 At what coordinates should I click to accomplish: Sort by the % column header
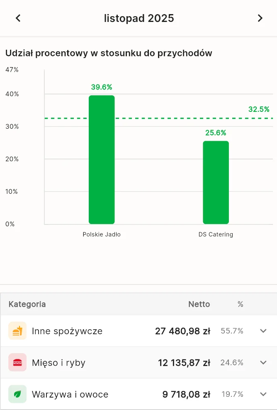240,304
